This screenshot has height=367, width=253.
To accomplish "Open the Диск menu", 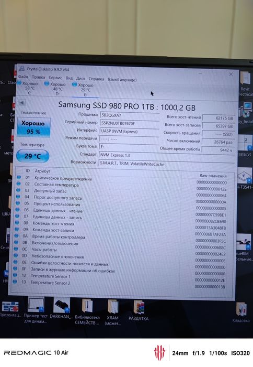I will point(80,79).
